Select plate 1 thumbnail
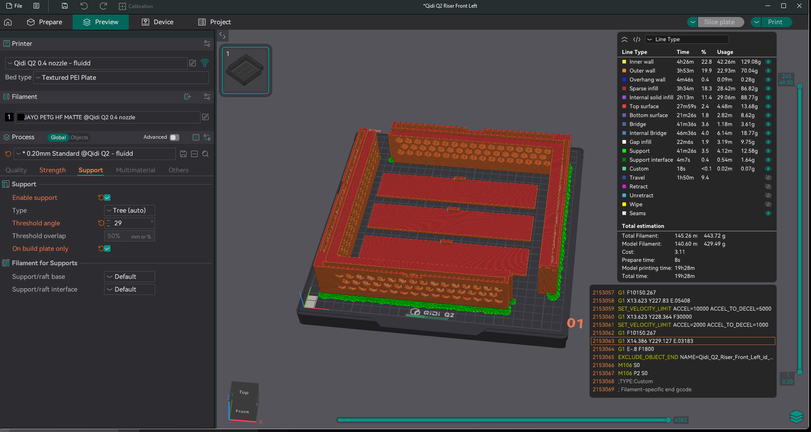The width and height of the screenshot is (811, 432). [x=246, y=70]
